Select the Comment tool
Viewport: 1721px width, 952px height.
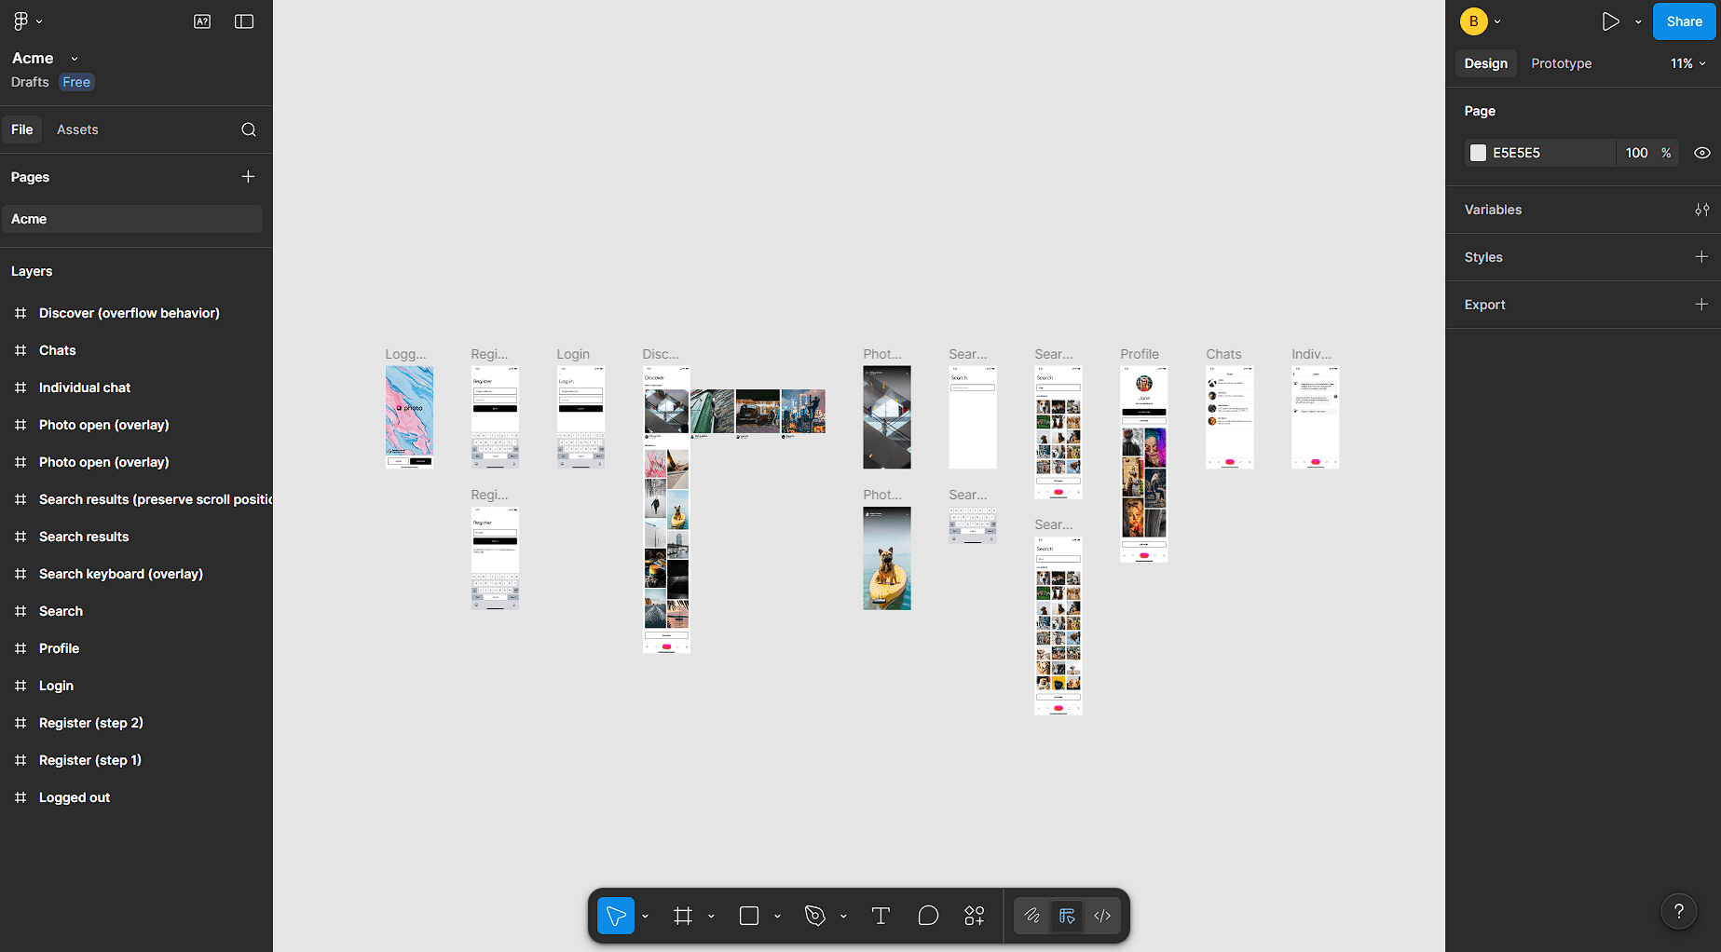(x=928, y=916)
